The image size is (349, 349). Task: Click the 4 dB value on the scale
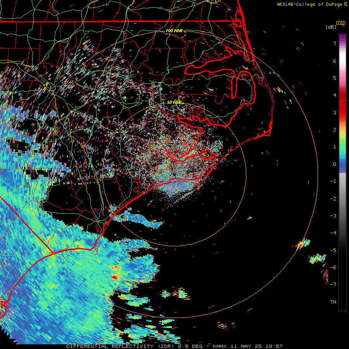click(x=335, y=95)
